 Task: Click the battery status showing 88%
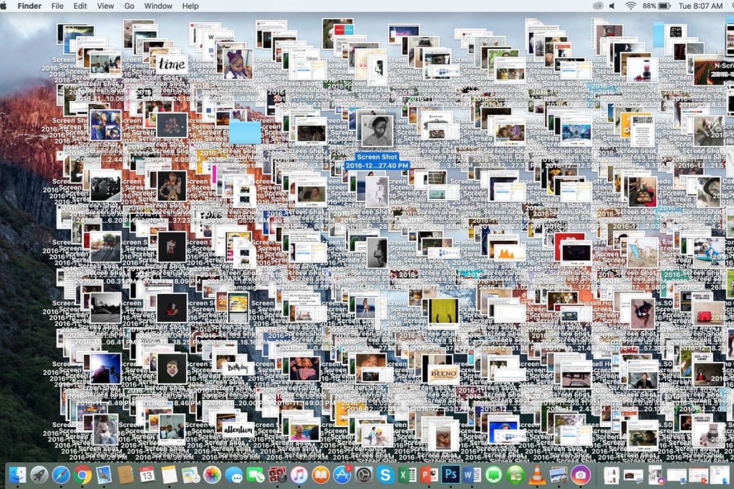click(657, 6)
